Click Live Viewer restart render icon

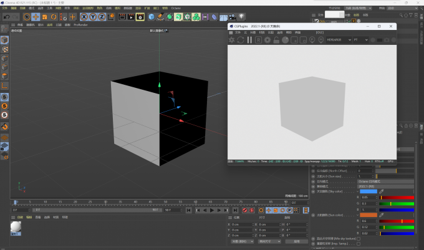click(x=241, y=40)
